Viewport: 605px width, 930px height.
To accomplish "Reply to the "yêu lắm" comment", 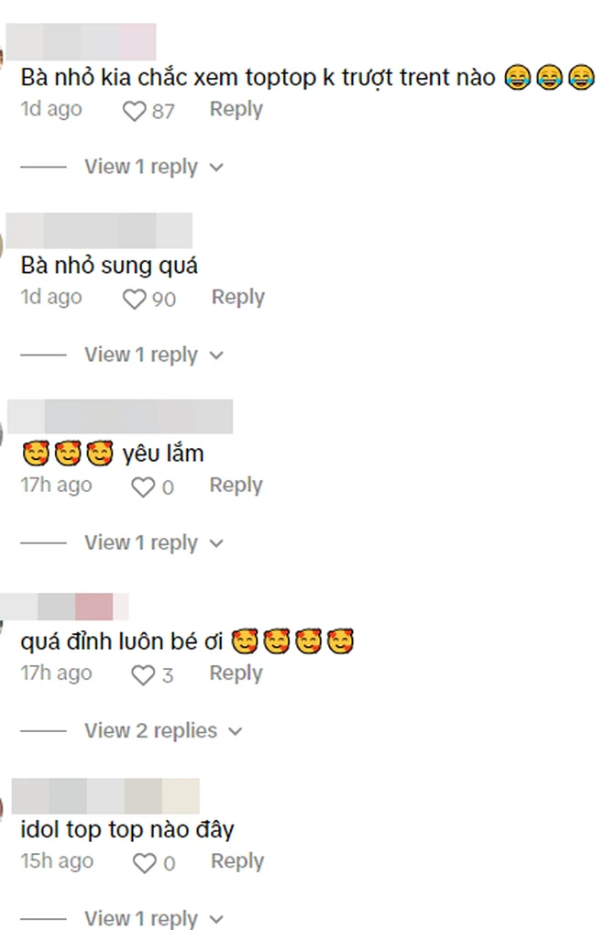I will 236,486.
